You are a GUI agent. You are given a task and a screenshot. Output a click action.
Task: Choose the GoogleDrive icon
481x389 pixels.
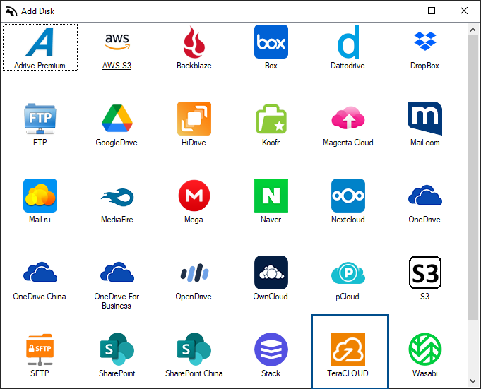pos(117,119)
